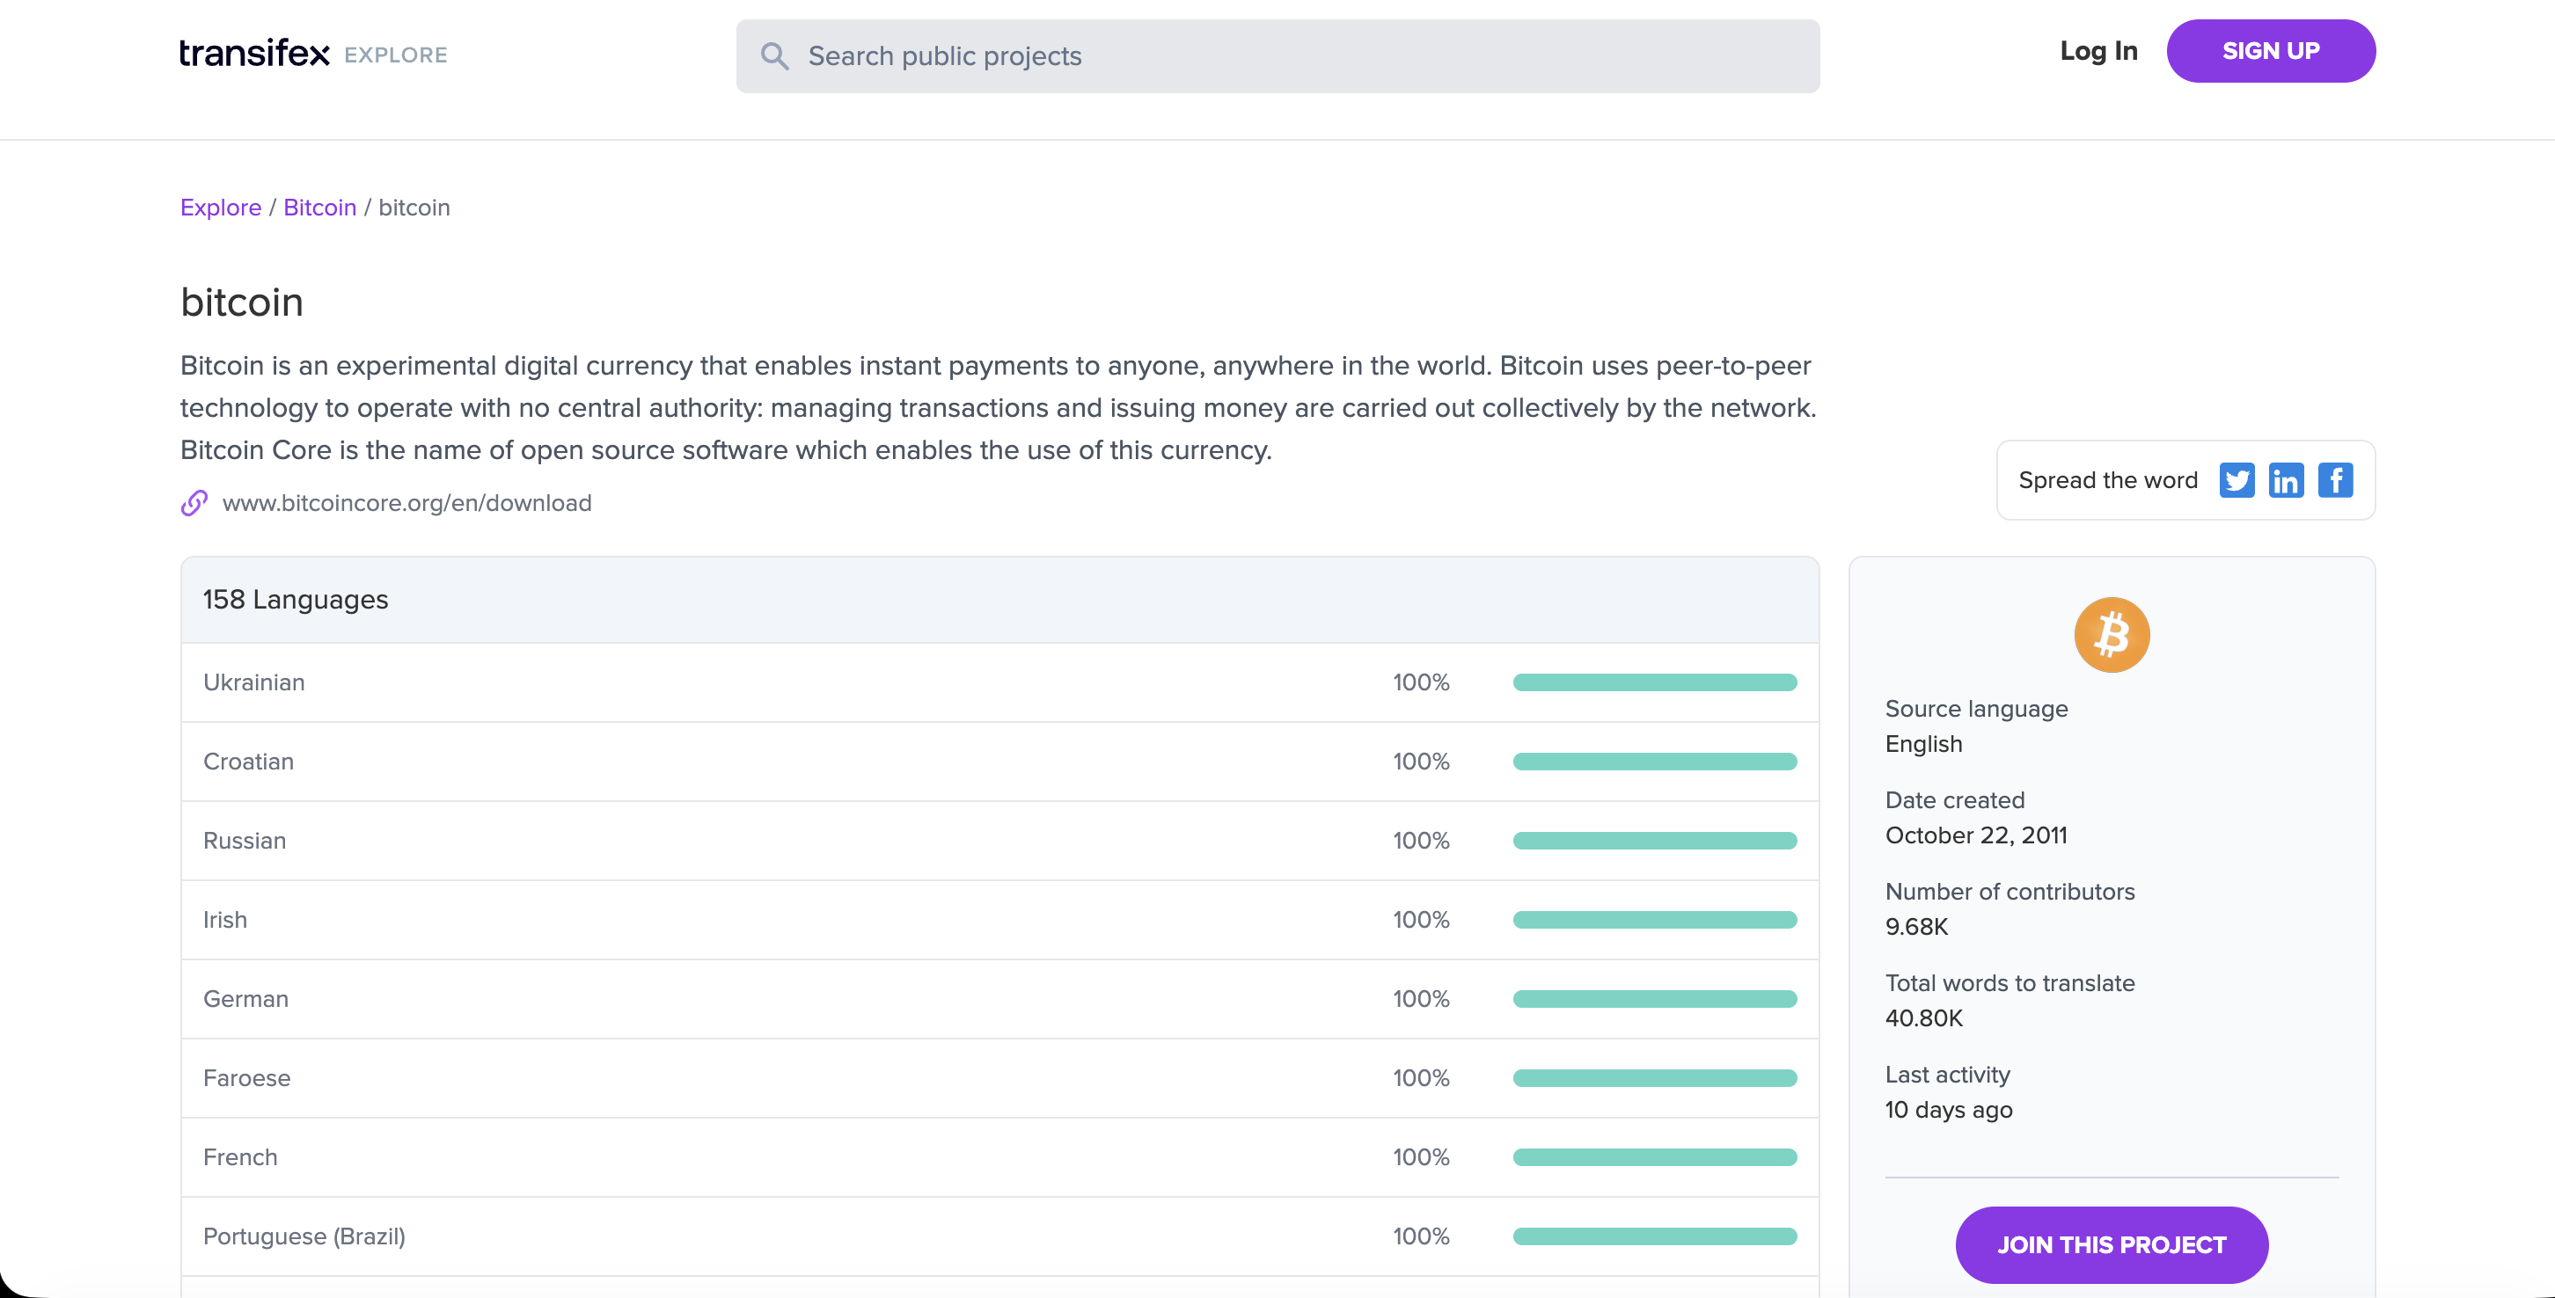Image resolution: width=2555 pixels, height=1298 pixels.
Task: Select the Faroese language row
Action: (x=999, y=1079)
